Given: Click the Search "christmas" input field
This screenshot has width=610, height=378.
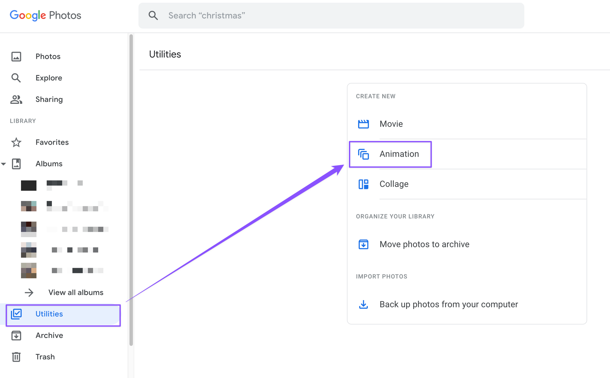Looking at the screenshot, I should (331, 16).
